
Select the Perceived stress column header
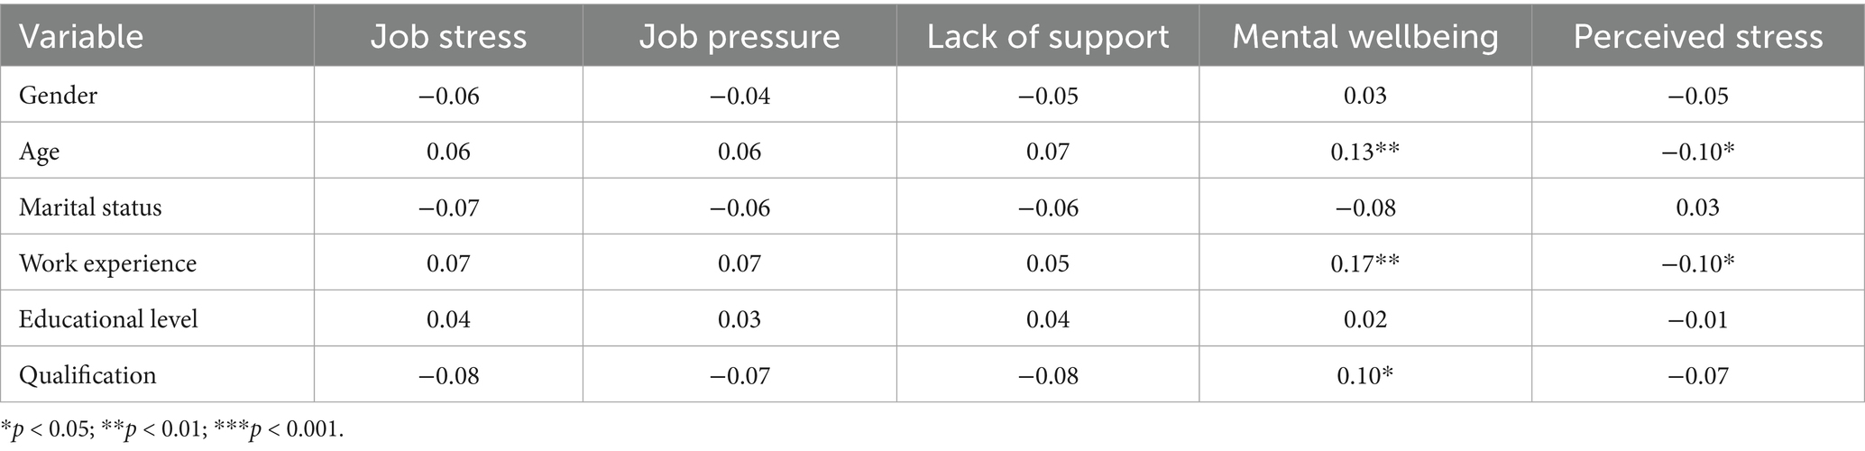1698,37
